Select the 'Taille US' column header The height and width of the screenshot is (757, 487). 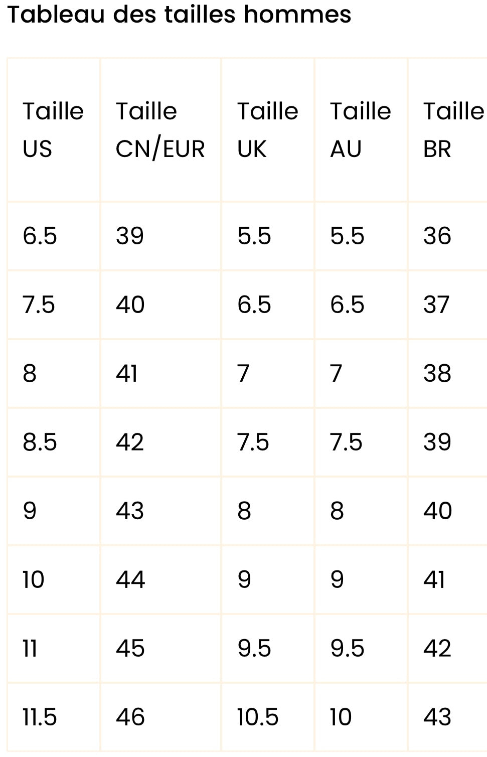pyautogui.click(x=54, y=130)
